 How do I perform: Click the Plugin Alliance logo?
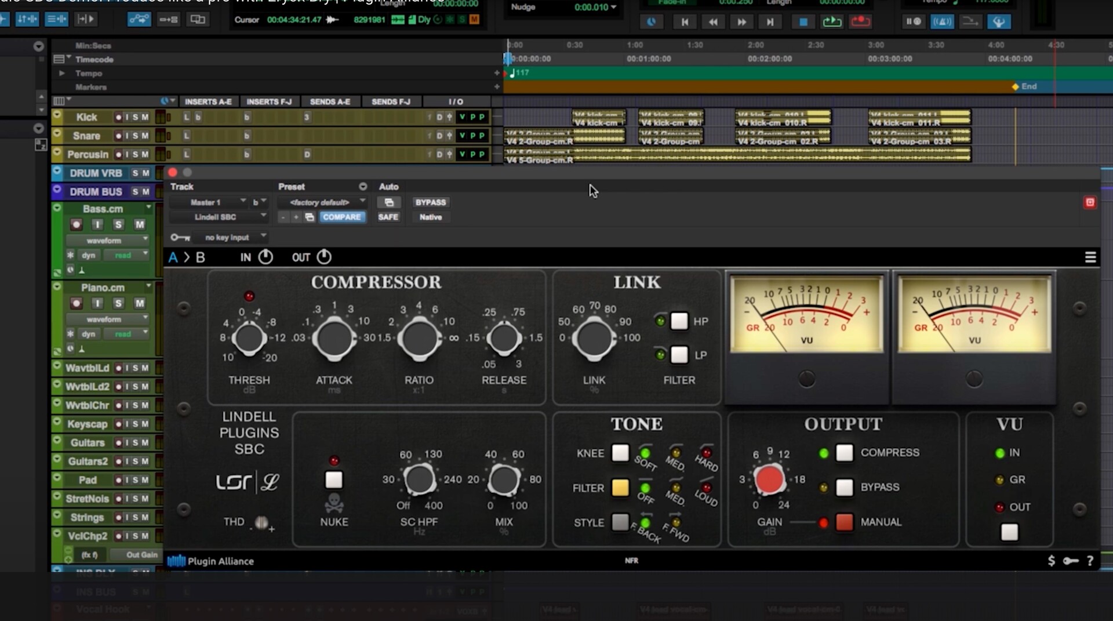pyautogui.click(x=211, y=561)
